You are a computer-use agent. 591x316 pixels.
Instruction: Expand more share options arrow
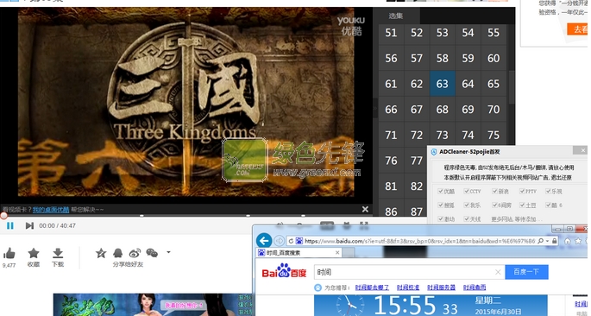[x=168, y=252]
